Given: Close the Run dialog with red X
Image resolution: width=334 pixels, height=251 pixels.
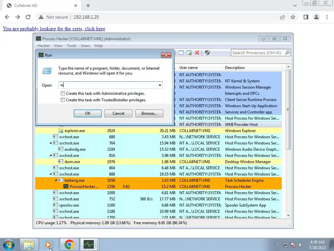Looking at the screenshot, I should (166, 55).
